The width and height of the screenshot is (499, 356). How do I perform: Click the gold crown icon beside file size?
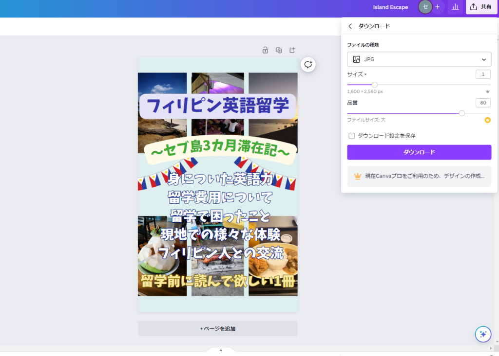point(487,120)
